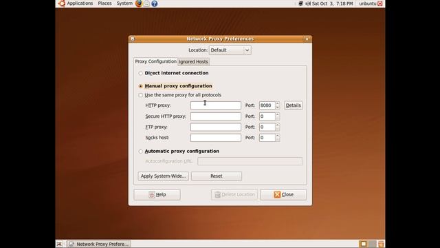The width and height of the screenshot is (440, 248).
Task: Open the Location dropdown
Action: [230, 50]
